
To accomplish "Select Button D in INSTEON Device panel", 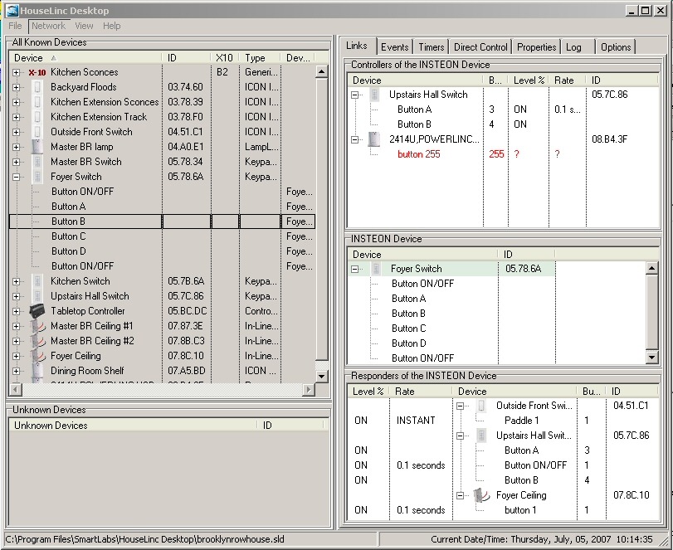I will tap(409, 343).
